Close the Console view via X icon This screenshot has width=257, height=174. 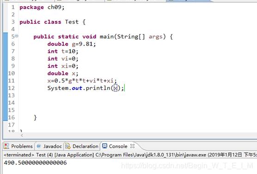coord(133,146)
